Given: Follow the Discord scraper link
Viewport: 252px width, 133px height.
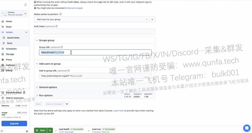Looking at the screenshot, I should (75, 8).
